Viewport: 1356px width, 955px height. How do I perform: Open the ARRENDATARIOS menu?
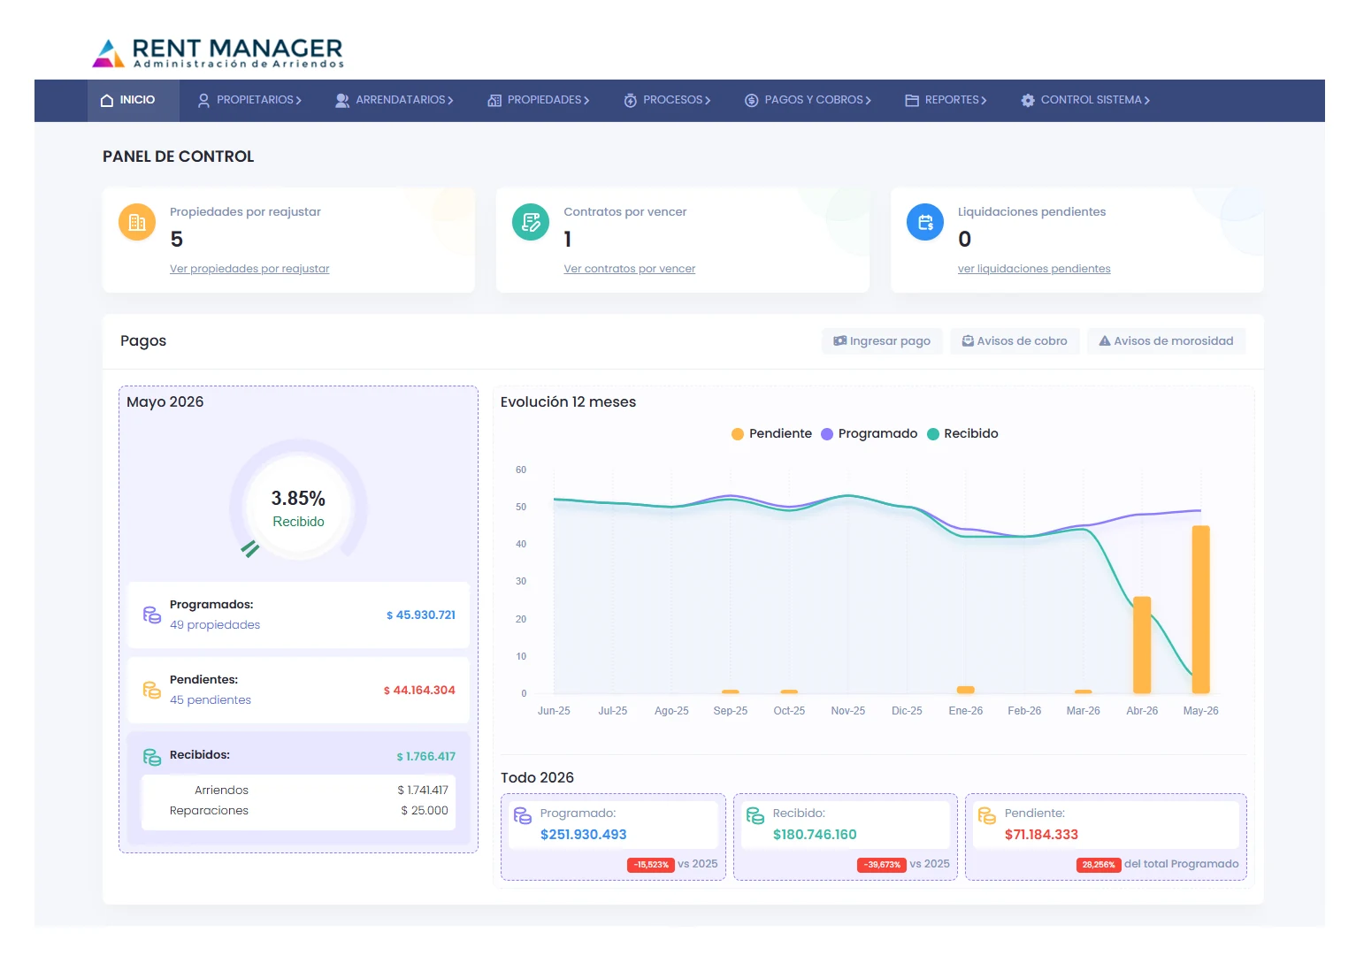[394, 100]
